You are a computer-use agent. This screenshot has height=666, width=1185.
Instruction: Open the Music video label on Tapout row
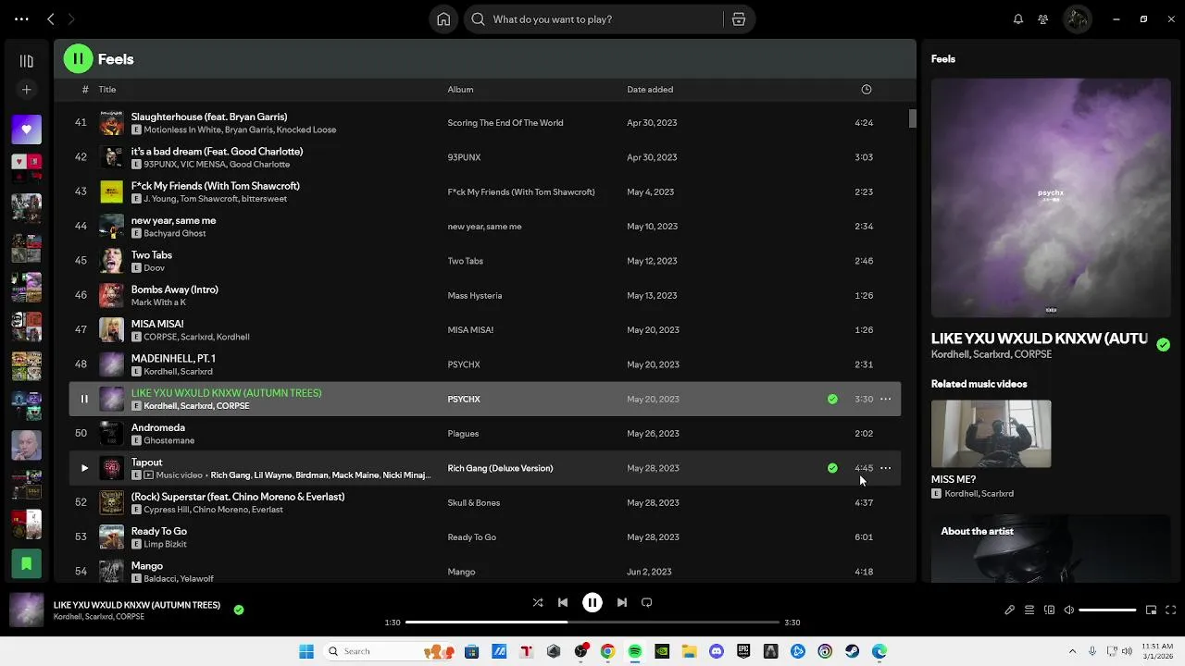point(179,475)
